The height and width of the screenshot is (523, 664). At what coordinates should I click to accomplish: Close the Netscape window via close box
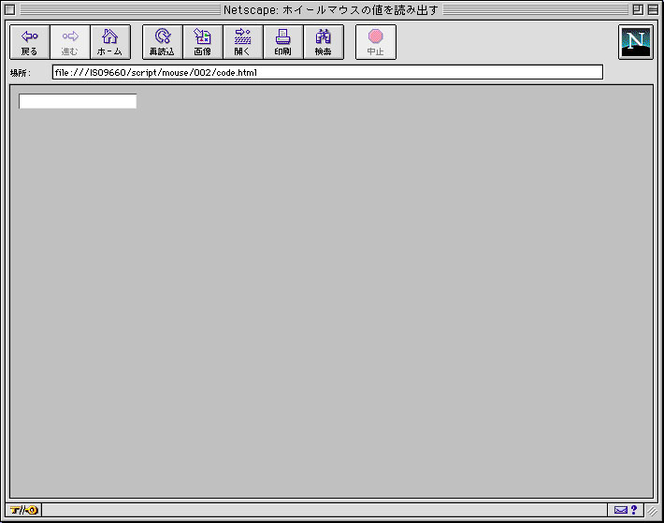coord(10,9)
